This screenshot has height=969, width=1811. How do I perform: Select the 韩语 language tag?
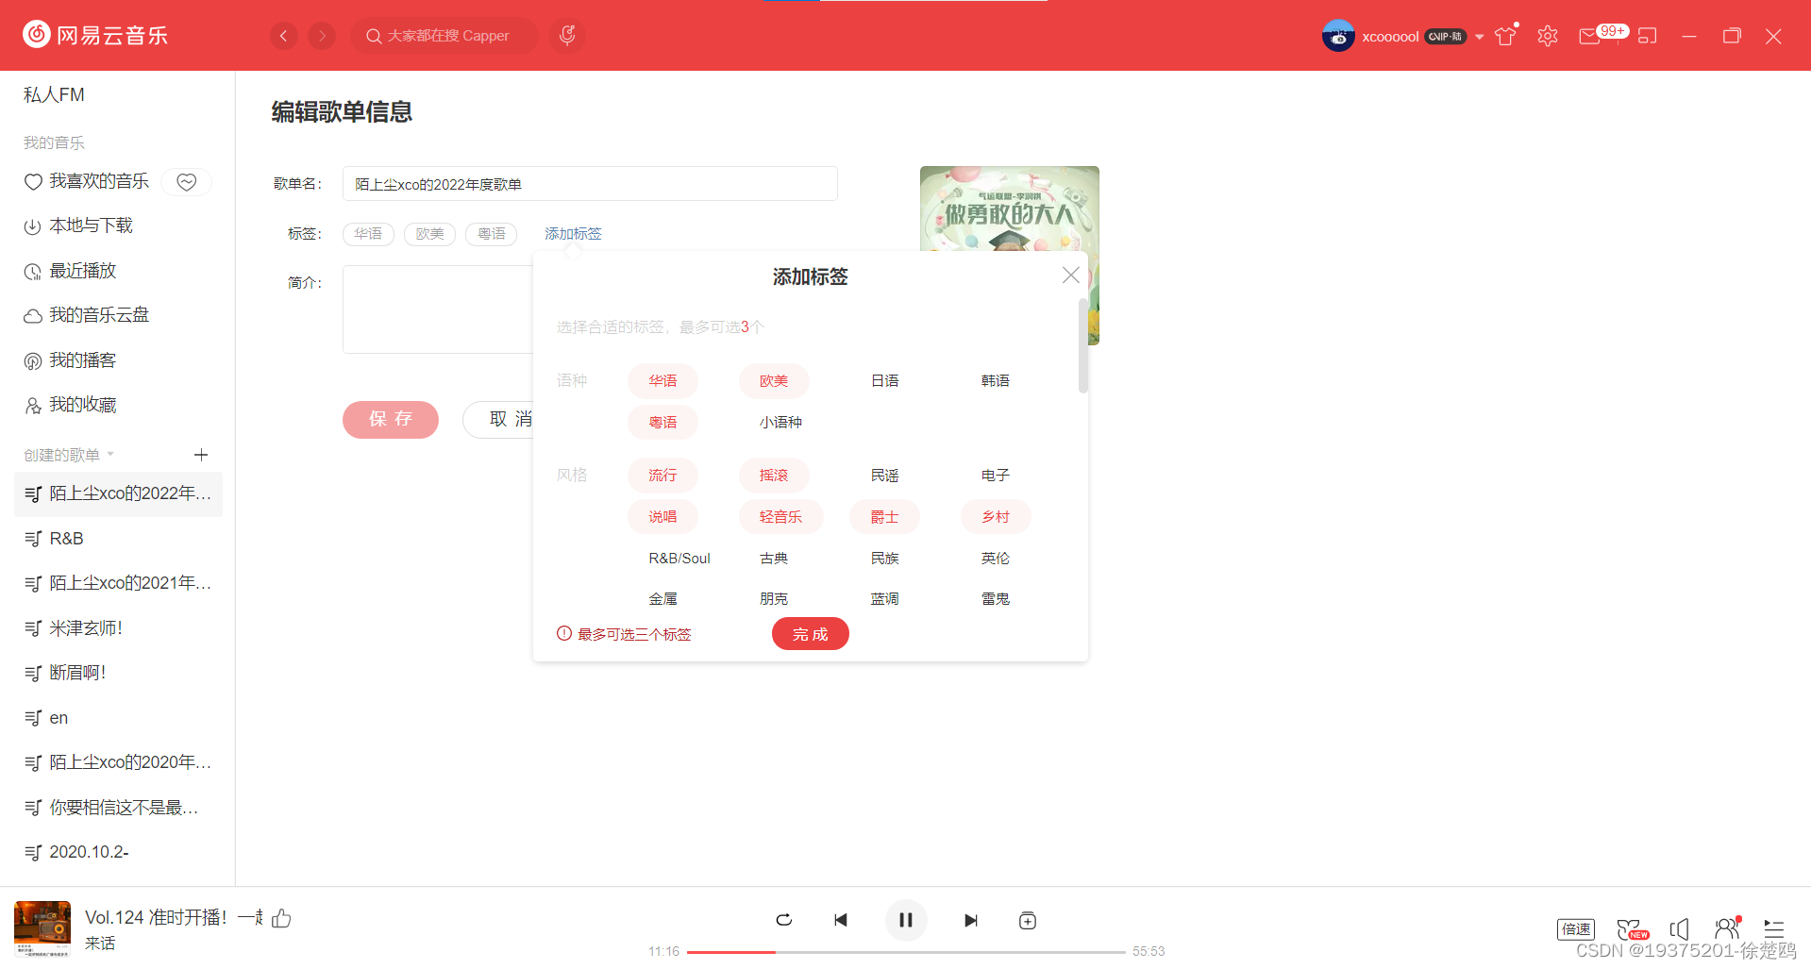pos(996,381)
